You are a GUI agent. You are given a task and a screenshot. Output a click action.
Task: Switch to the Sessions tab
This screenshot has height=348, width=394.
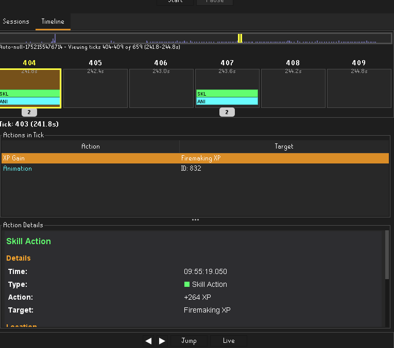click(16, 22)
